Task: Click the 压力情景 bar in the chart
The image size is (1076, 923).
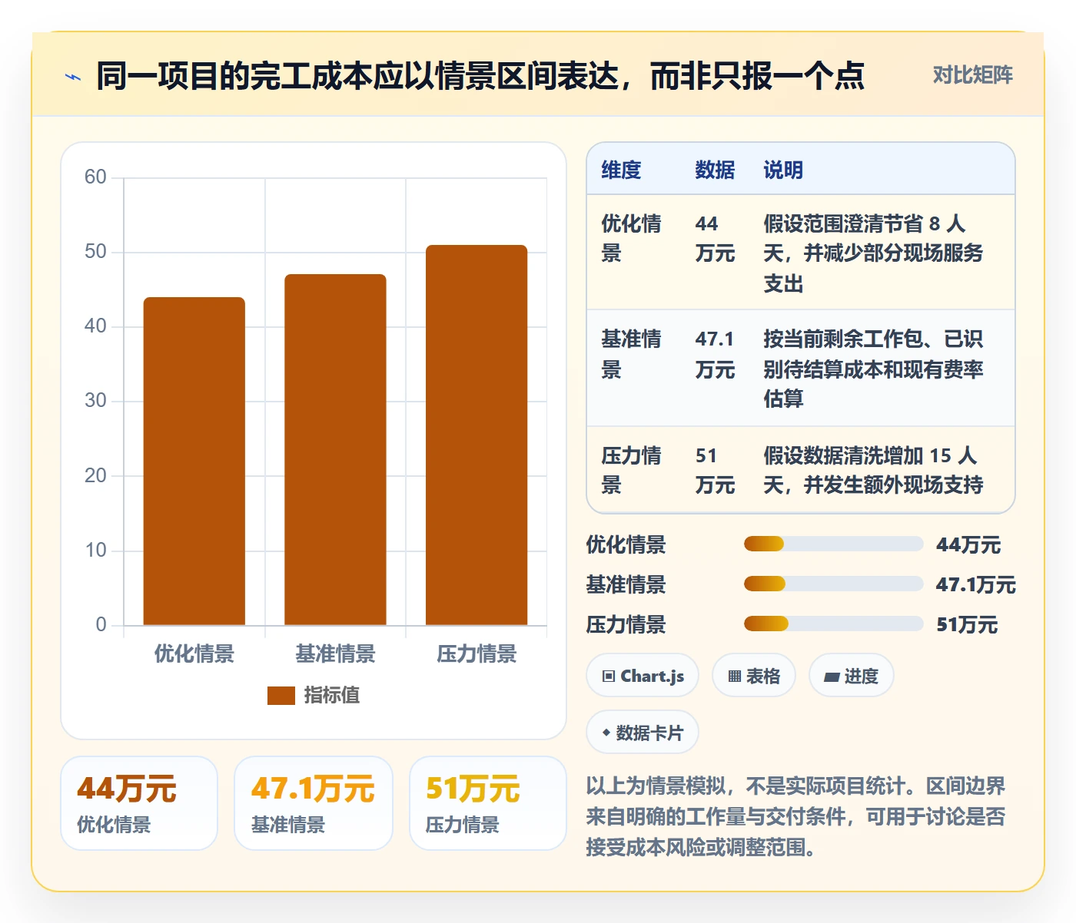Action: click(x=477, y=435)
